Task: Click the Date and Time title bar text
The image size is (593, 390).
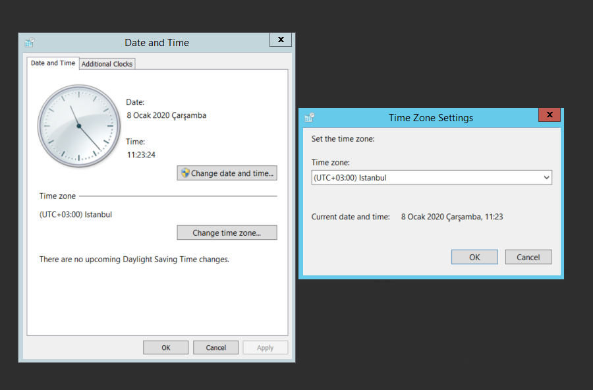Action: pos(157,43)
